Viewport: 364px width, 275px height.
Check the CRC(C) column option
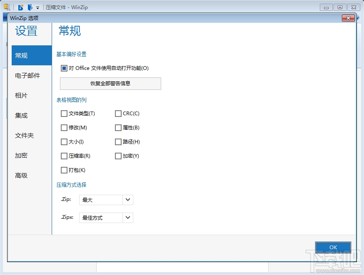click(x=118, y=113)
